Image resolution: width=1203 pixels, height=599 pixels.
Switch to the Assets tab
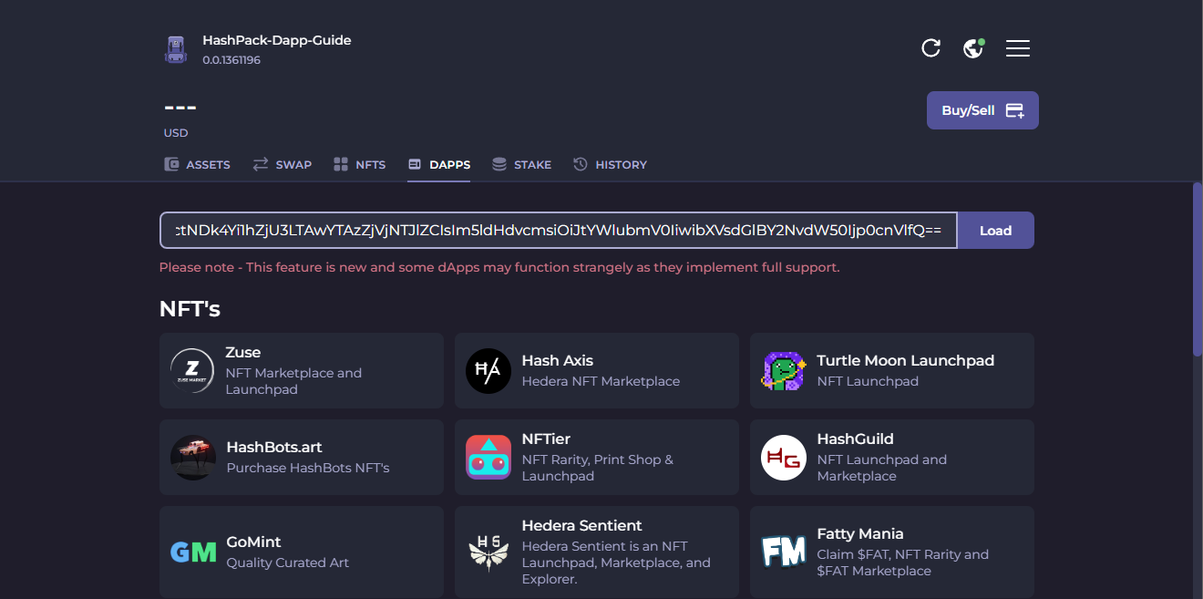(198, 165)
